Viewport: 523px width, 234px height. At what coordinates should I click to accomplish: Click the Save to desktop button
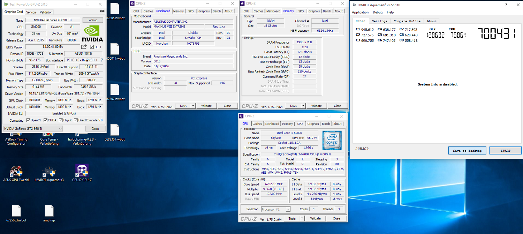[x=467, y=151]
